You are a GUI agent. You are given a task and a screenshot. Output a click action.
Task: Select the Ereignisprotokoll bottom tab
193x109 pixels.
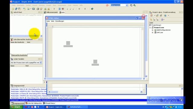pos(17,103)
